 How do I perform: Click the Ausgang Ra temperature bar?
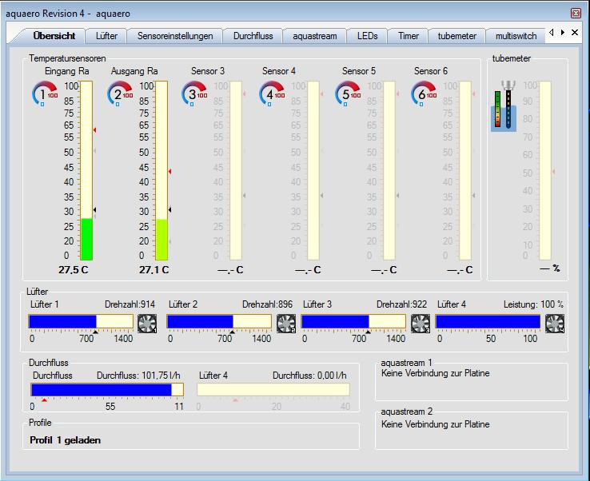[161, 170]
